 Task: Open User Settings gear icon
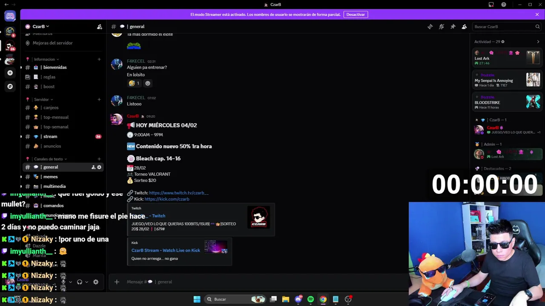[96, 282]
